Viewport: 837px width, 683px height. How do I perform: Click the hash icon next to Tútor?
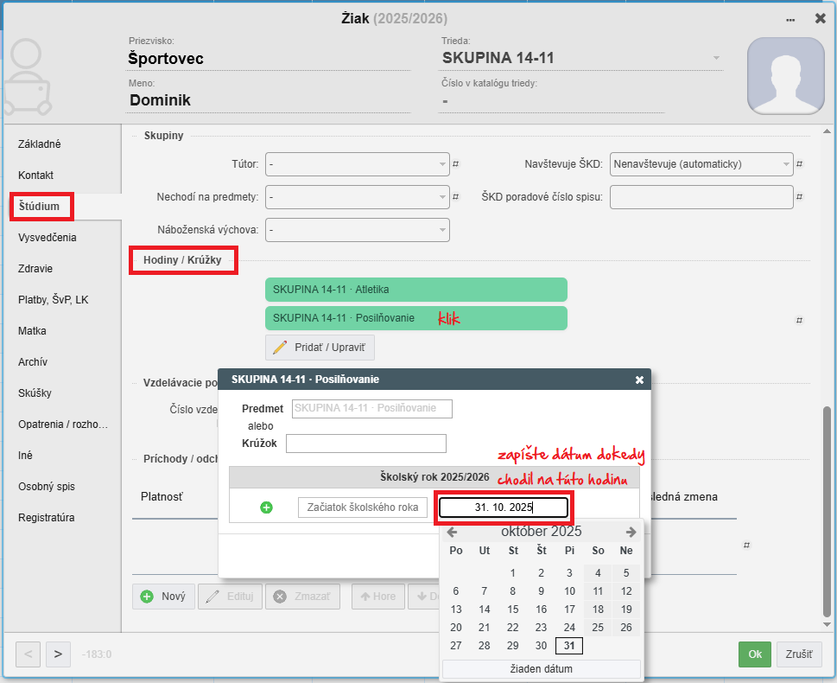pyautogui.click(x=456, y=163)
